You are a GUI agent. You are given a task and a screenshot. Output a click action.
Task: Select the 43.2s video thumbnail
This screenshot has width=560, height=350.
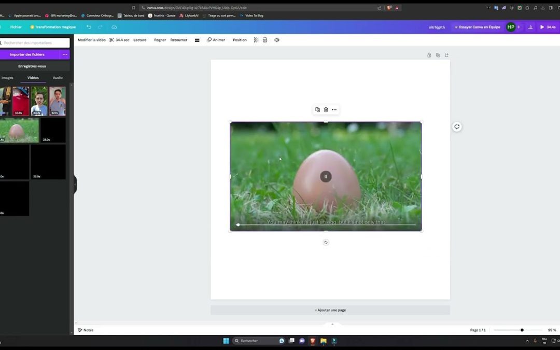point(39,101)
